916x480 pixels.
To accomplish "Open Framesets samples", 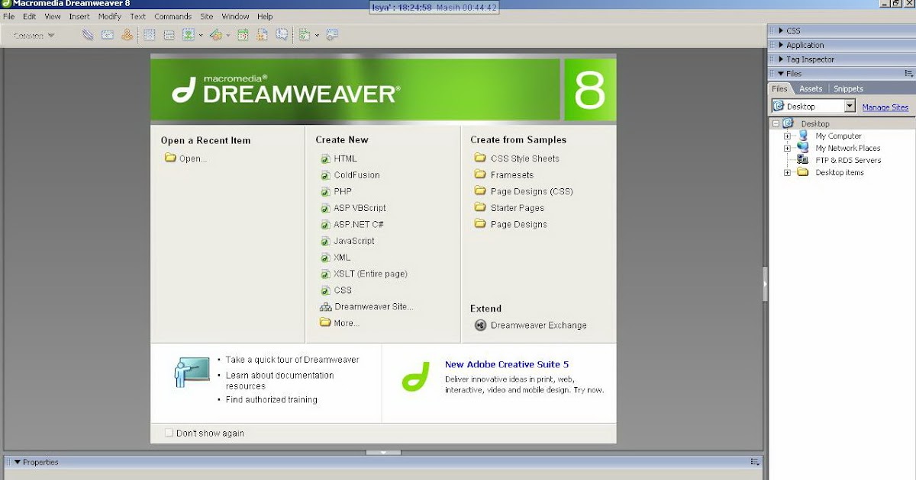I will pos(512,175).
